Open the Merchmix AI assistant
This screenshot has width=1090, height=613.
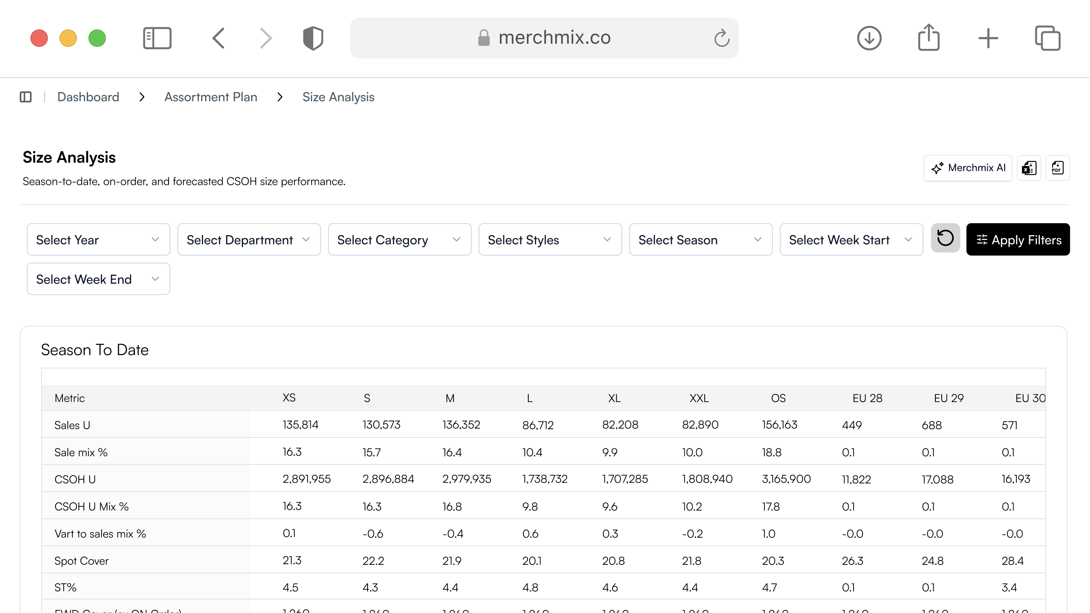(x=968, y=168)
